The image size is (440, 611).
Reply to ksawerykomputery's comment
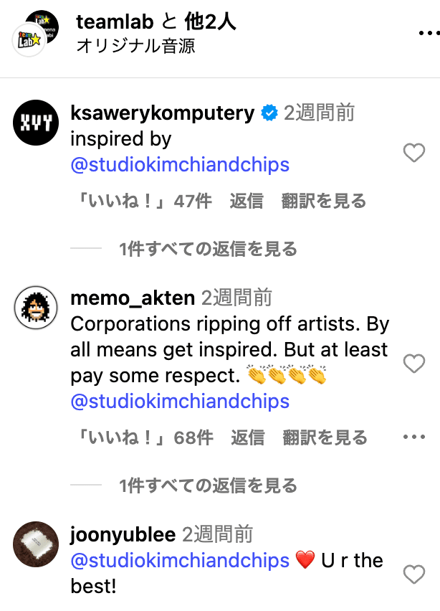(247, 202)
